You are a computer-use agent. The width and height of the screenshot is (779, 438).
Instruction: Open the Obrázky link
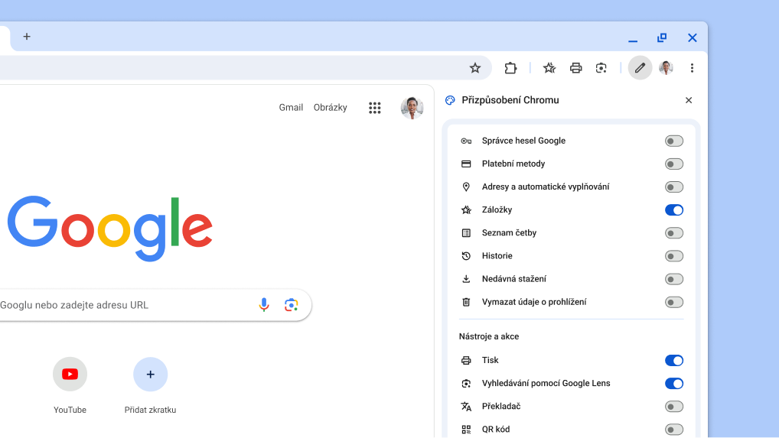click(330, 108)
